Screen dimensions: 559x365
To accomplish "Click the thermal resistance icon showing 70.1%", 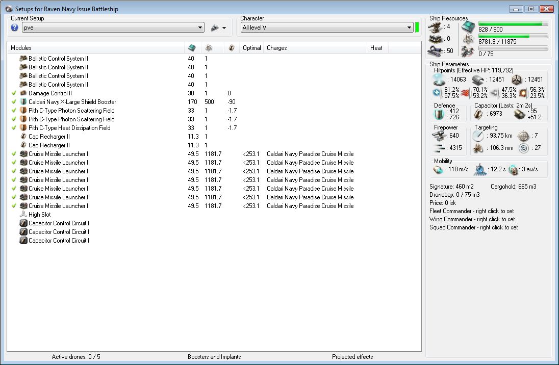I will coord(465,93).
